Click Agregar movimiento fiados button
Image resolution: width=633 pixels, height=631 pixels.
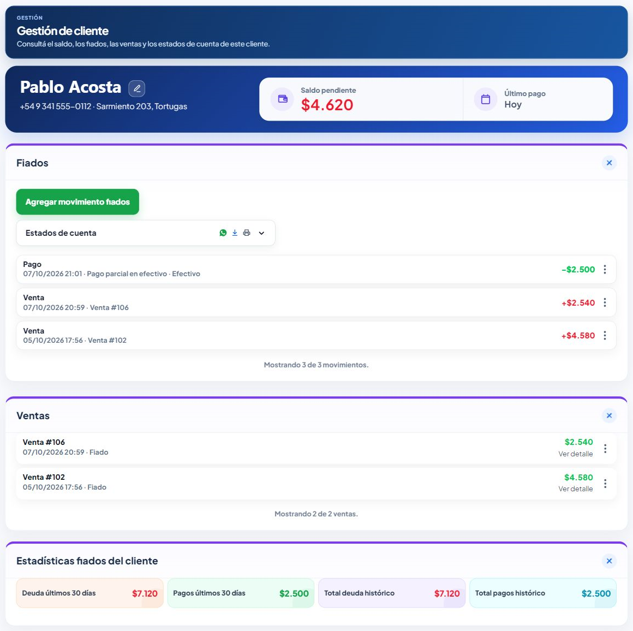77,202
